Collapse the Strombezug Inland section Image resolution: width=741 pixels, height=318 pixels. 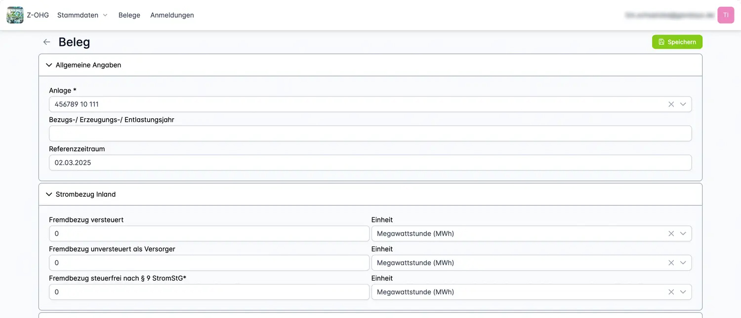(49, 194)
